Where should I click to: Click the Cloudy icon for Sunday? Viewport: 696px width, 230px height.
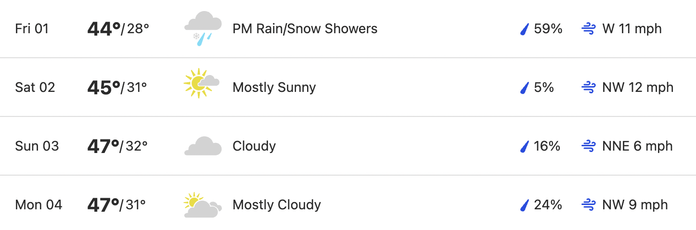pyautogui.click(x=203, y=146)
